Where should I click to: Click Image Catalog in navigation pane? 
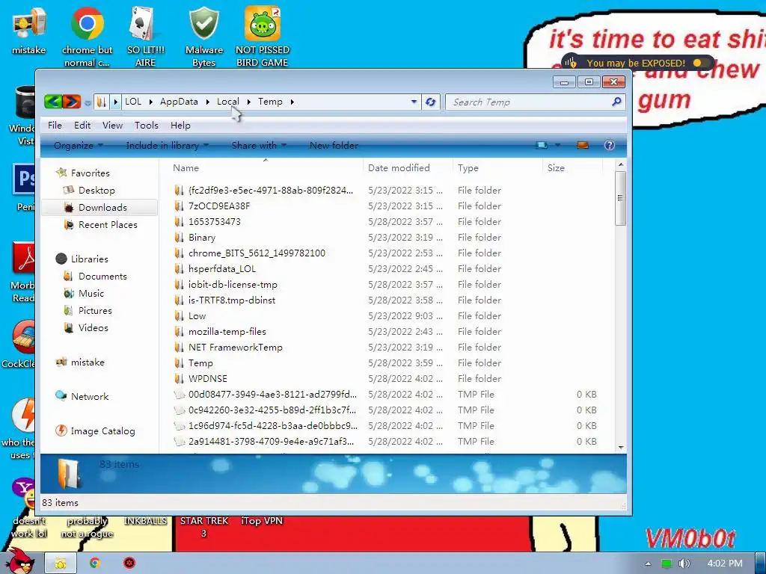coord(102,431)
